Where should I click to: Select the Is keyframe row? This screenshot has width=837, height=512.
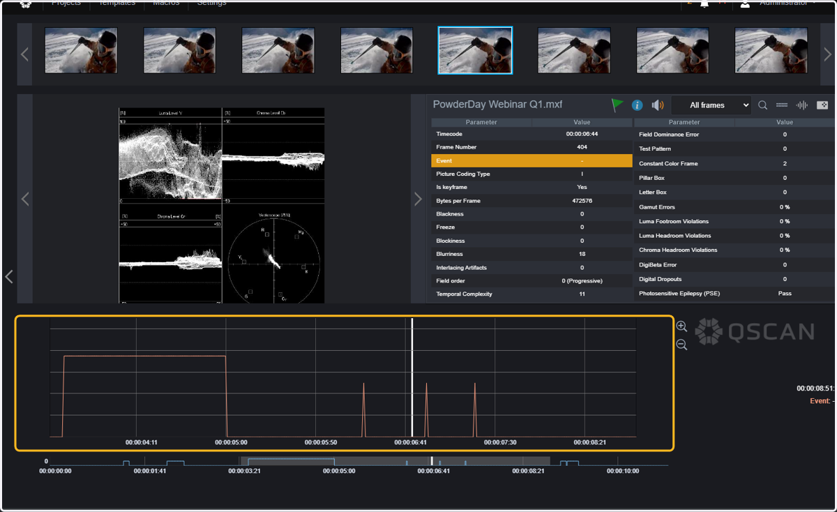[x=531, y=187]
